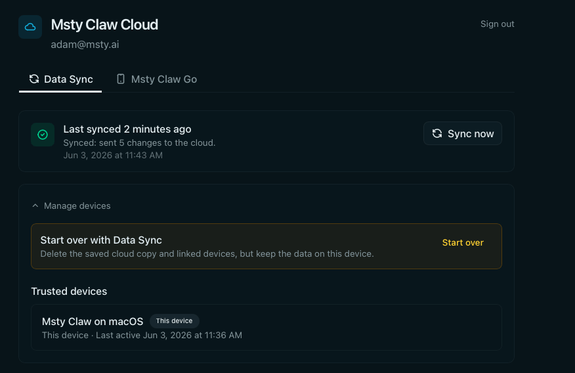Click the adam@msty.ai account email
Viewport: 575px width, 373px height.
coord(85,45)
